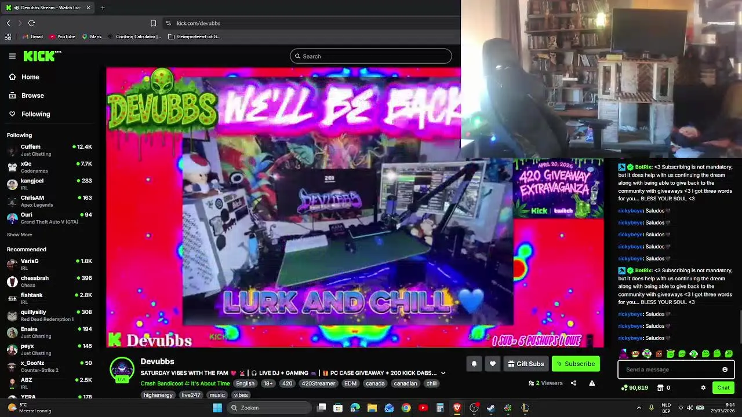Image resolution: width=742 pixels, height=417 pixels.
Task: Open Microsoft Edge from taskbar
Action: [355, 408]
